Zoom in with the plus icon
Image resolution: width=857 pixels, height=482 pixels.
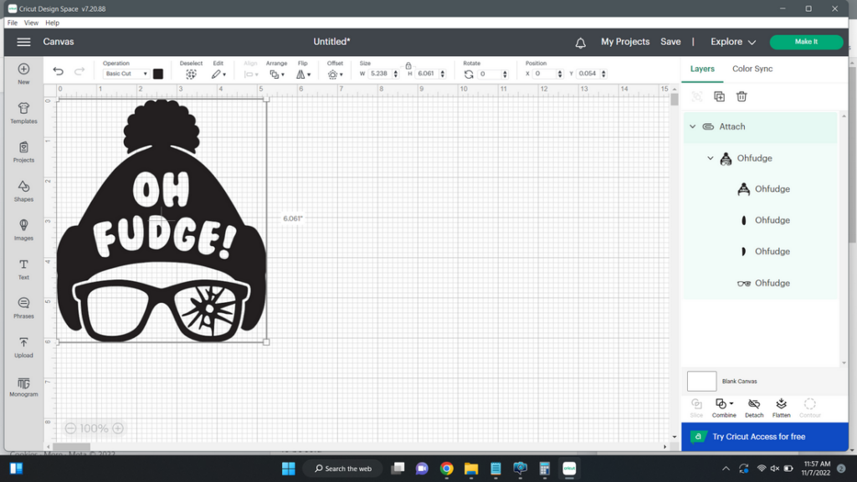[x=118, y=428]
